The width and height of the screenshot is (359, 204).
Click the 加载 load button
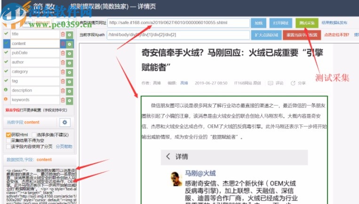point(258,23)
